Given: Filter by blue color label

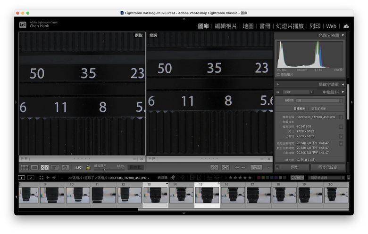Looking at the screenshot, I should click(272, 178).
